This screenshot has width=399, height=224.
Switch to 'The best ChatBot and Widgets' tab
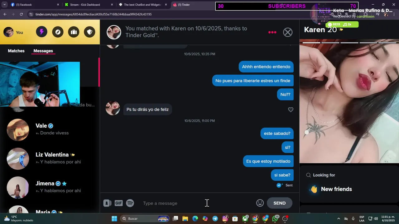pos(142,5)
